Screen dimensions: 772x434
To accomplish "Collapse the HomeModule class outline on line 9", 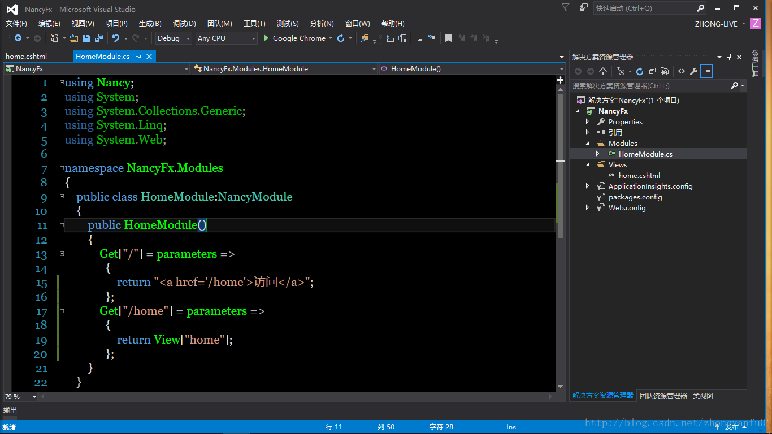I will [x=62, y=196].
